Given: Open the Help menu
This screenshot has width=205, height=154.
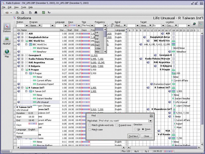Looking at the screenshot, I should pos(30,7).
